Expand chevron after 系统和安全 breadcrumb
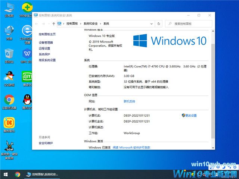 [100, 23]
